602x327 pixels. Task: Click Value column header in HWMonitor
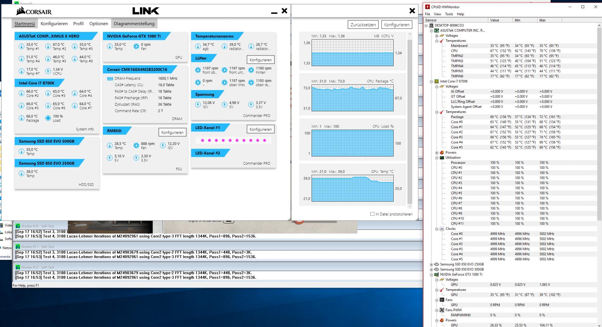501,20
